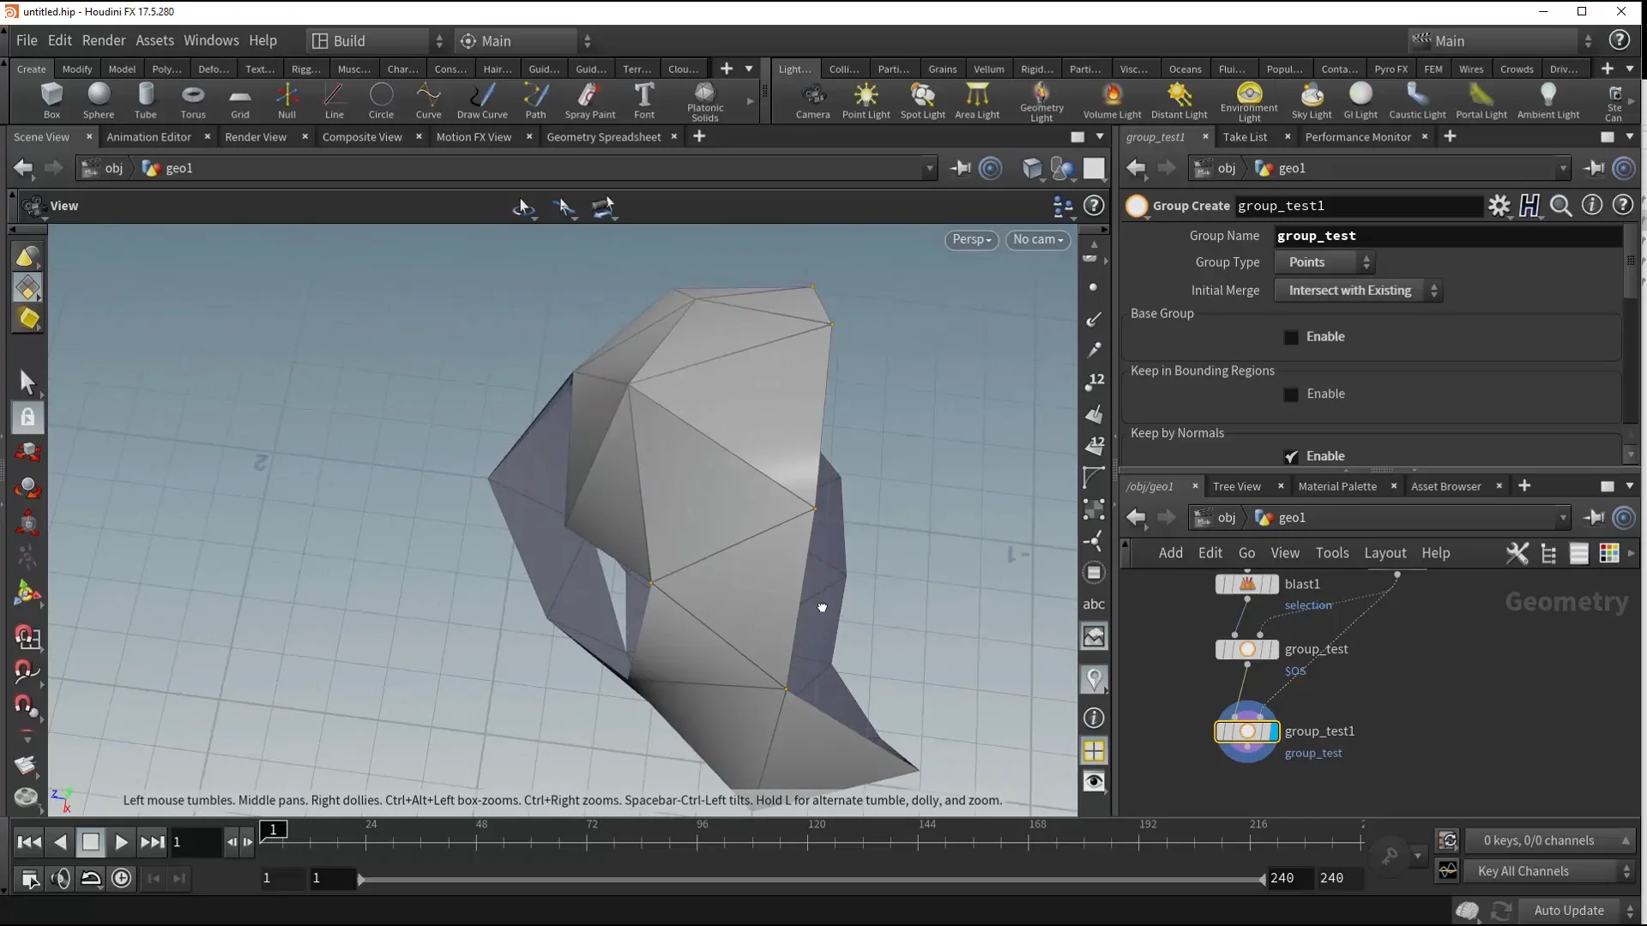Click the timeline current frame marker
The image size is (1647, 926).
pos(274,829)
